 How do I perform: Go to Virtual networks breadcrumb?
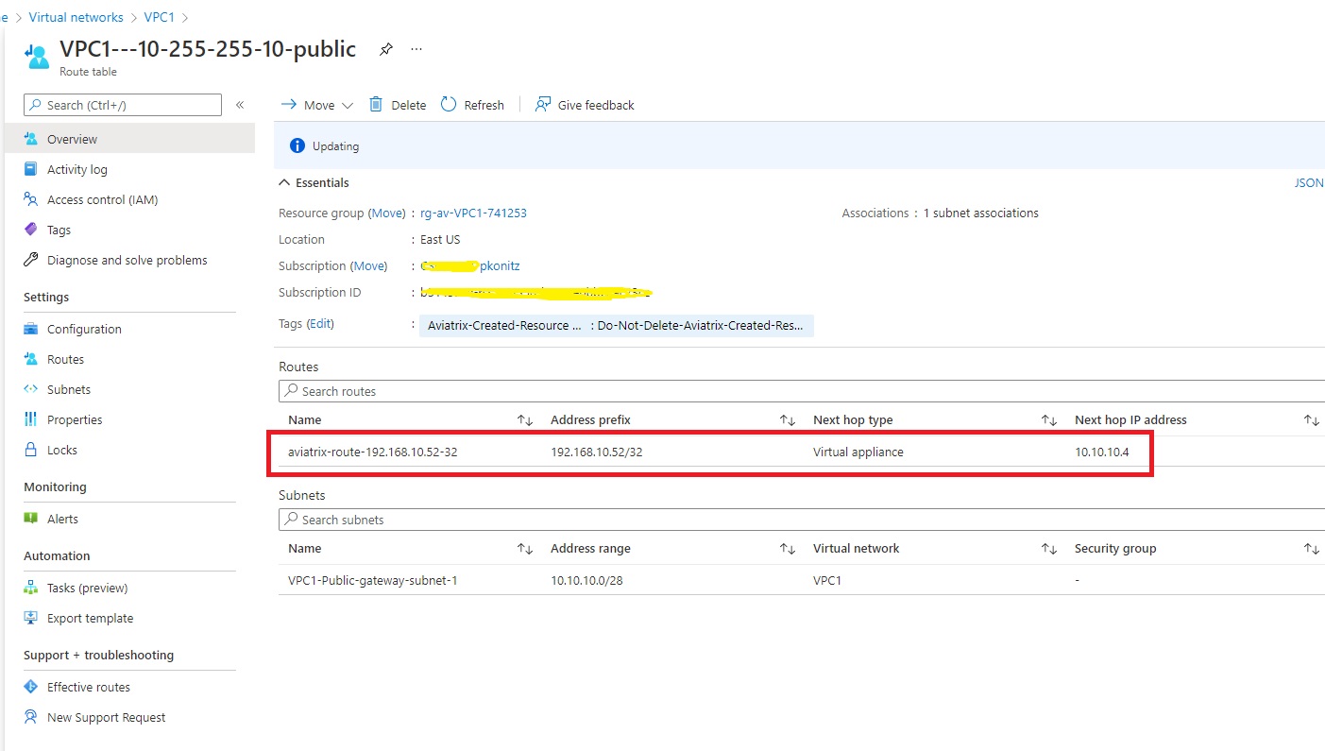click(x=76, y=17)
